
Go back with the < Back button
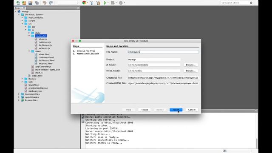pos(144,110)
